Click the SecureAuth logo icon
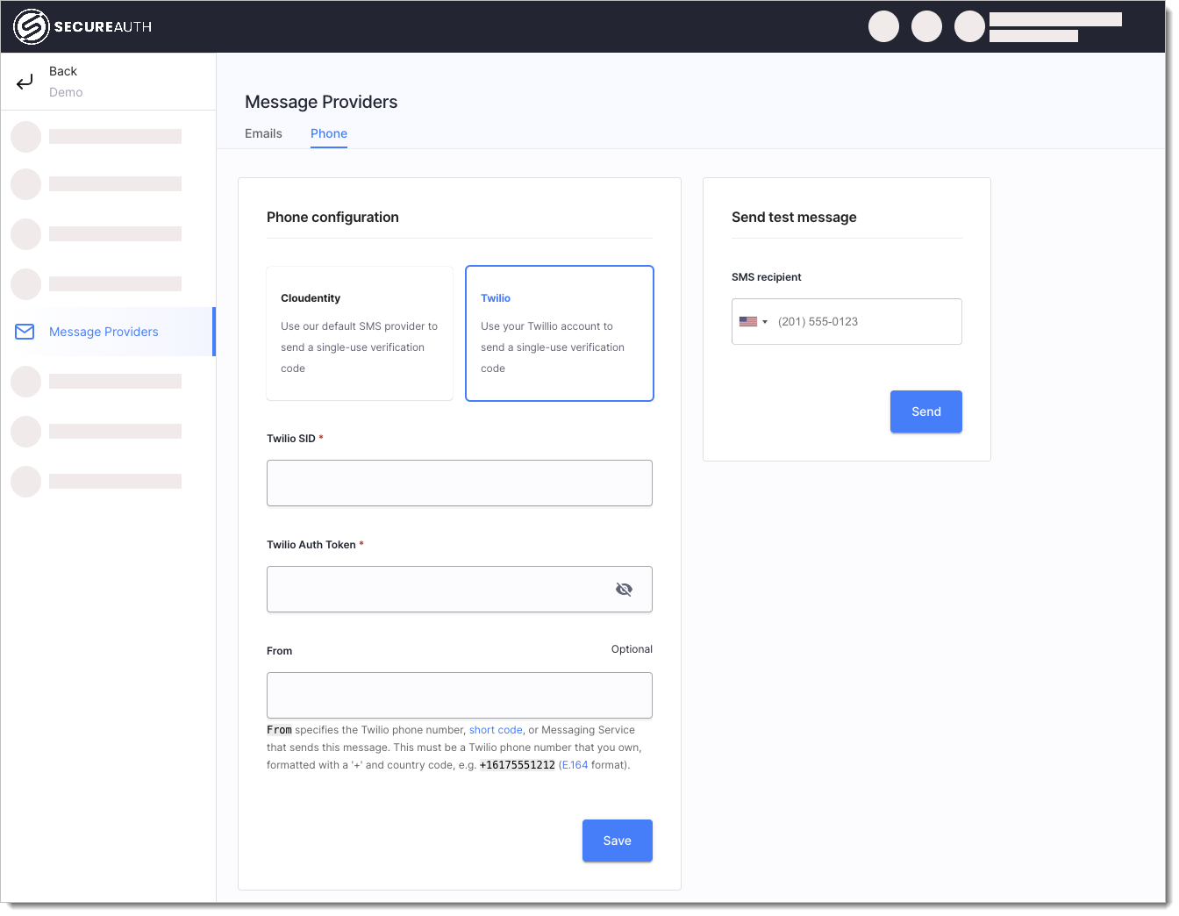Image resolution: width=1179 pixels, height=916 pixels. point(32,26)
